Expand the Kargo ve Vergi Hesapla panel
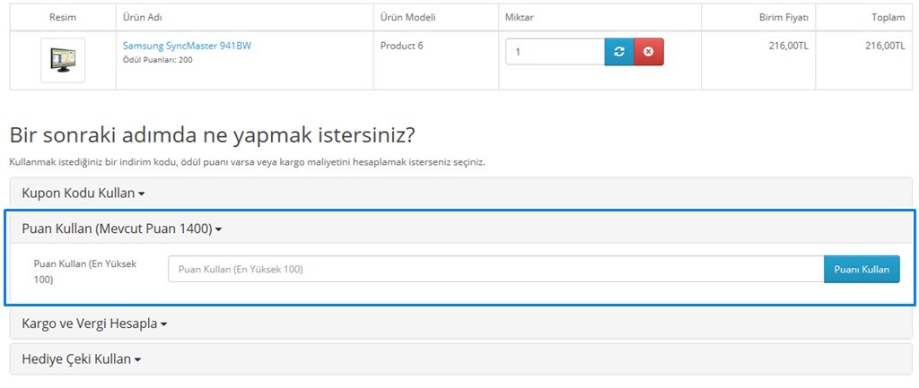Screen dimensions: 919x388 pyautogui.click(x=90, y=323)
